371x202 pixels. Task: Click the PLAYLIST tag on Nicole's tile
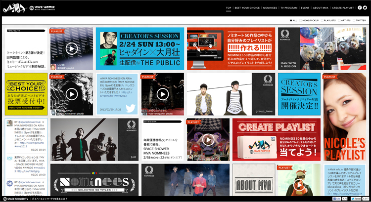coord(330,77)
